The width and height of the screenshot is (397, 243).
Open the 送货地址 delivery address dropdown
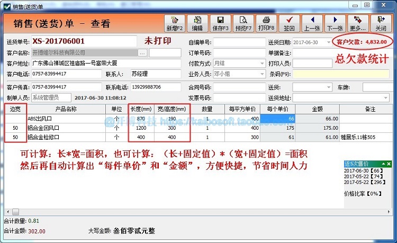385,98
